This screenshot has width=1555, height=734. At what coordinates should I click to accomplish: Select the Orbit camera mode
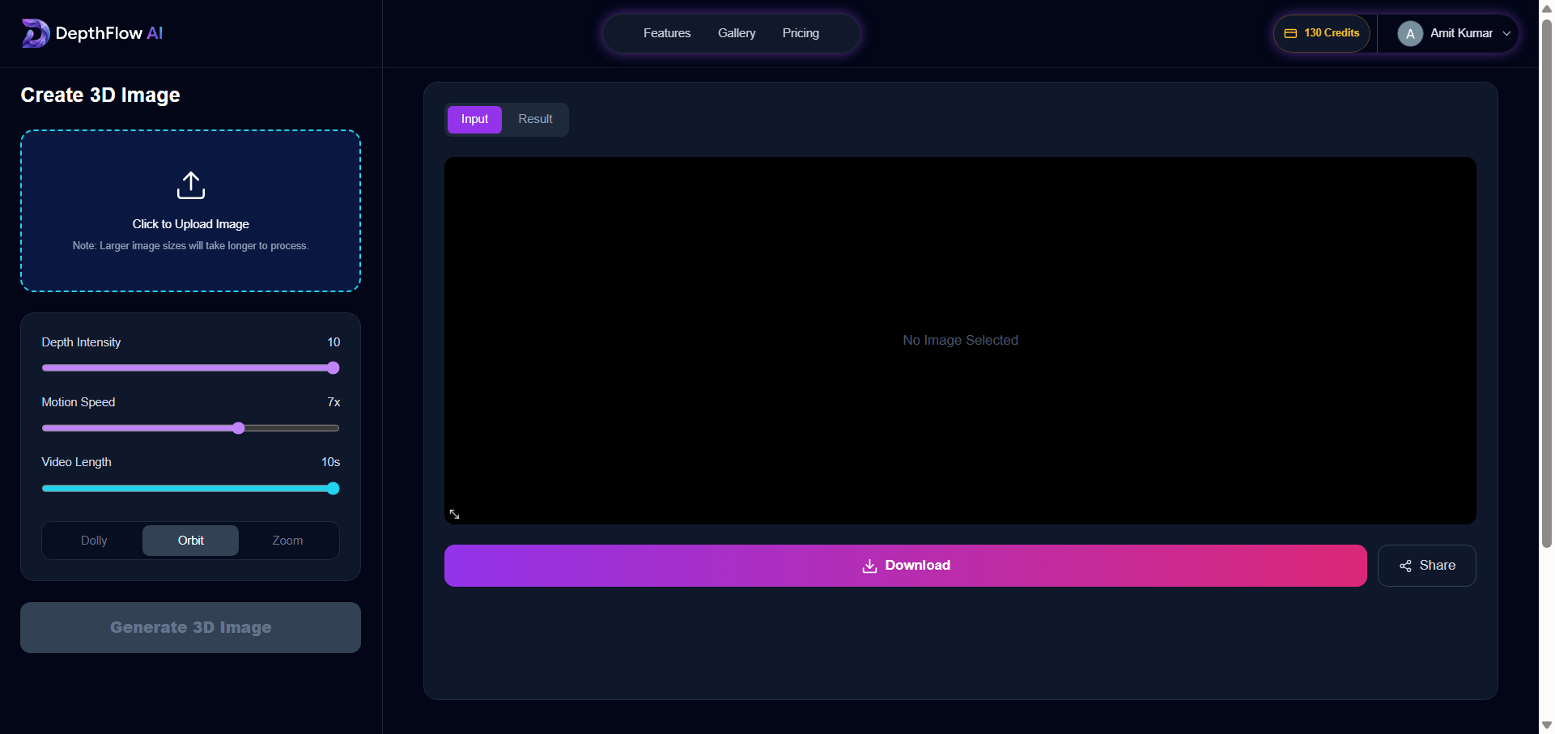pyautogui.click(x=190, y=541)
